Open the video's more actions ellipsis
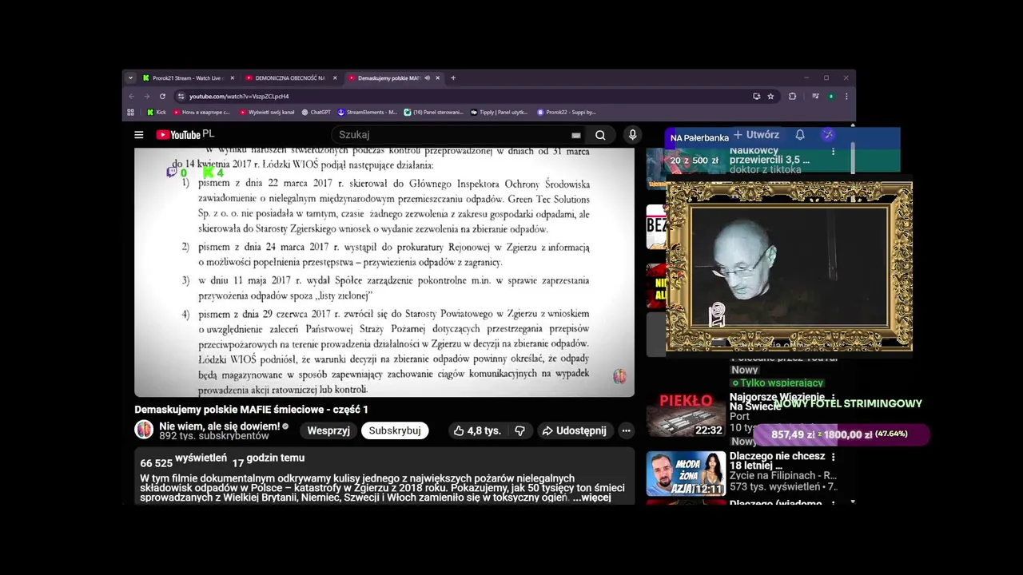Image resolution: width=1023 pixels, height=575 pixels. [626, 430]
